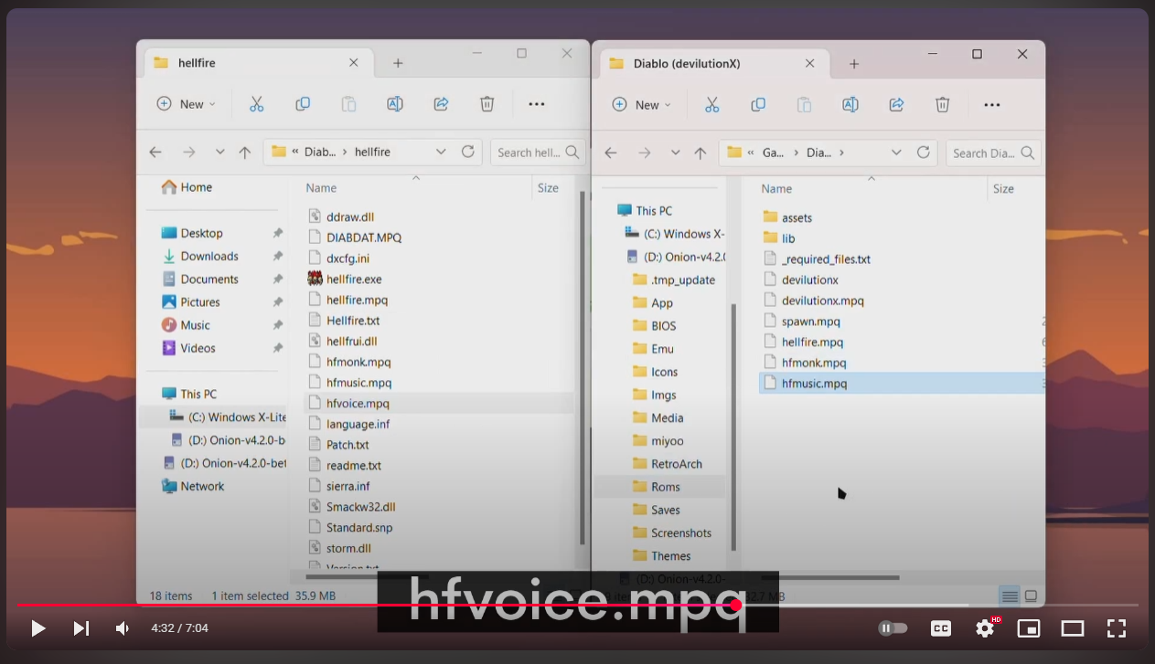Expand recent locations in Diablo window
1155x664 pixels.
[675, 153]
